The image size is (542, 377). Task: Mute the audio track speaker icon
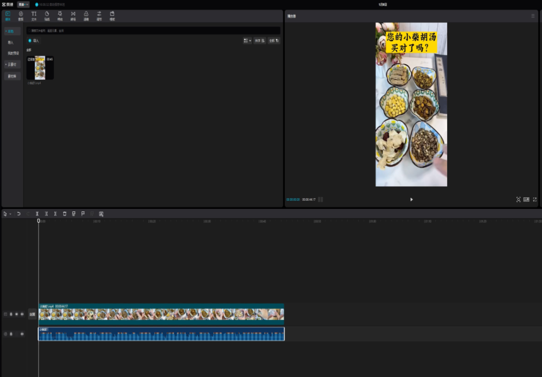point(22,334)
